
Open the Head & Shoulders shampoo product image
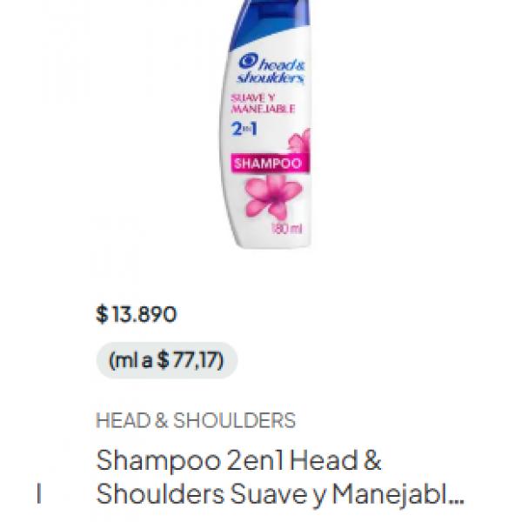266,124
